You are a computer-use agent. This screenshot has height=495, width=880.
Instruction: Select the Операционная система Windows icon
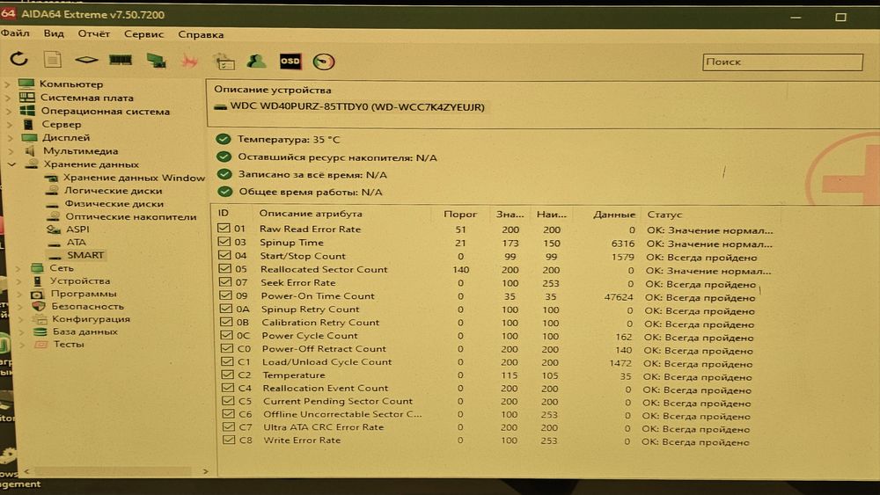coord(27,111)
